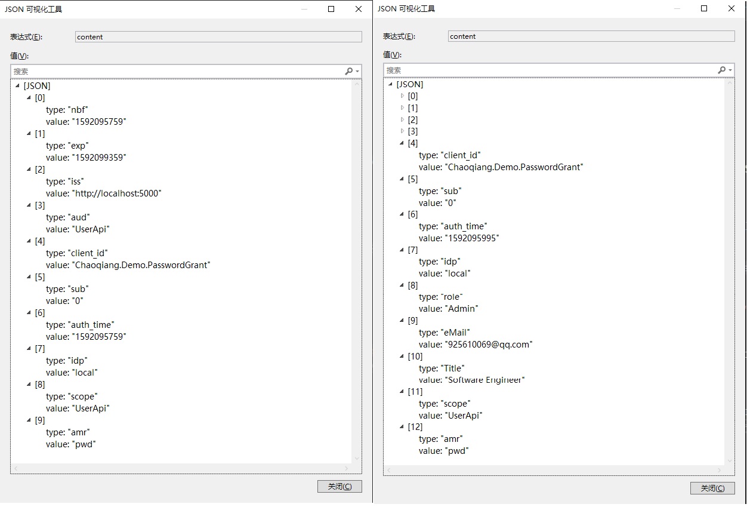Collapse the [8] role node in right window
The width and height of the screenshot is (747, 507).
tap(402, 285)
